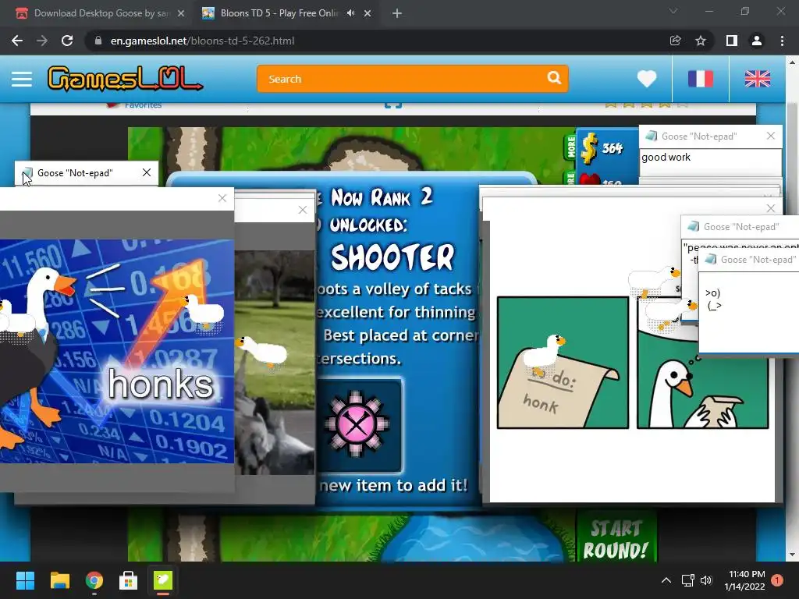Click the fullscreen icon above the game
Image resolution: width=799 pixels, height=599 pixels.
point(393,105)
